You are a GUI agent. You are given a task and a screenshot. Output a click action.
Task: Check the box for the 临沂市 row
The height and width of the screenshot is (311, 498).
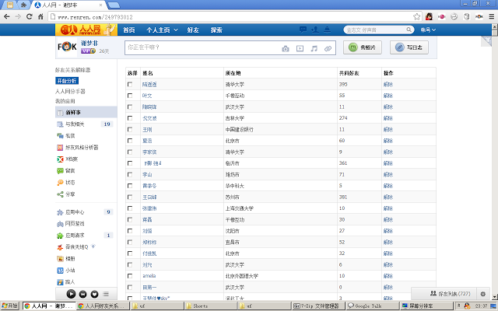tap(130, 163)
